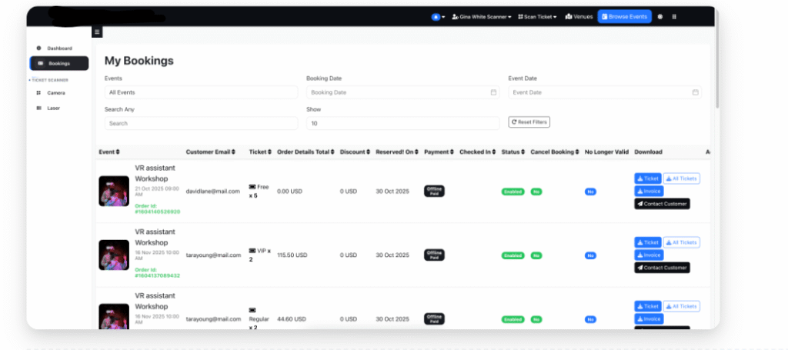Select Camera under Ticket Scanner

[55, 93]
